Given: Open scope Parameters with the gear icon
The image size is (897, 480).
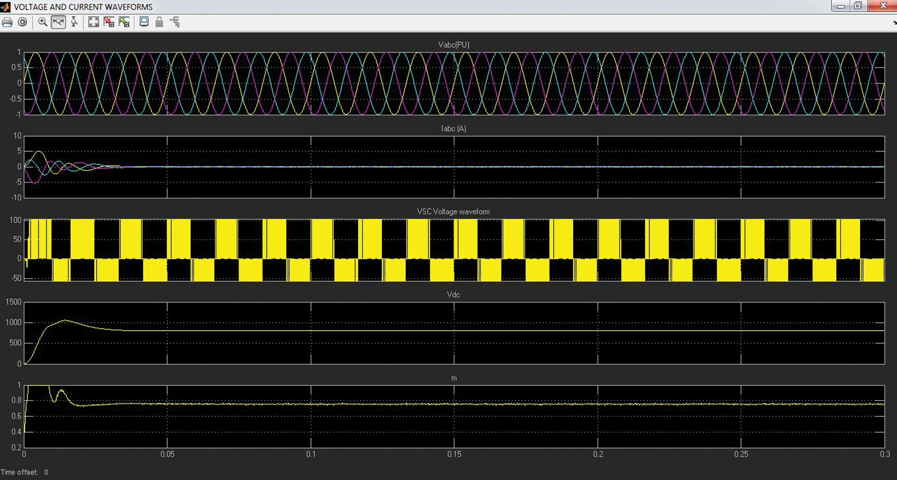Looking at the screenshot, I should [x=22, y=22].
